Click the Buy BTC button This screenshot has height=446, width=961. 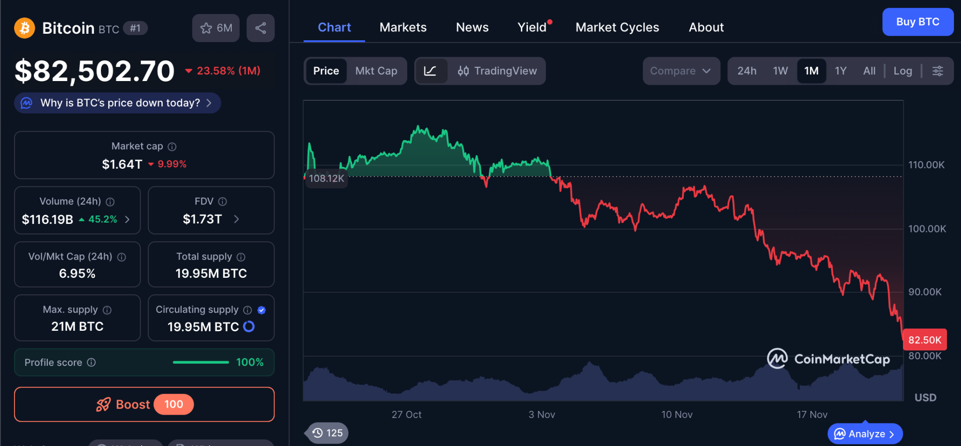(917, 22)
